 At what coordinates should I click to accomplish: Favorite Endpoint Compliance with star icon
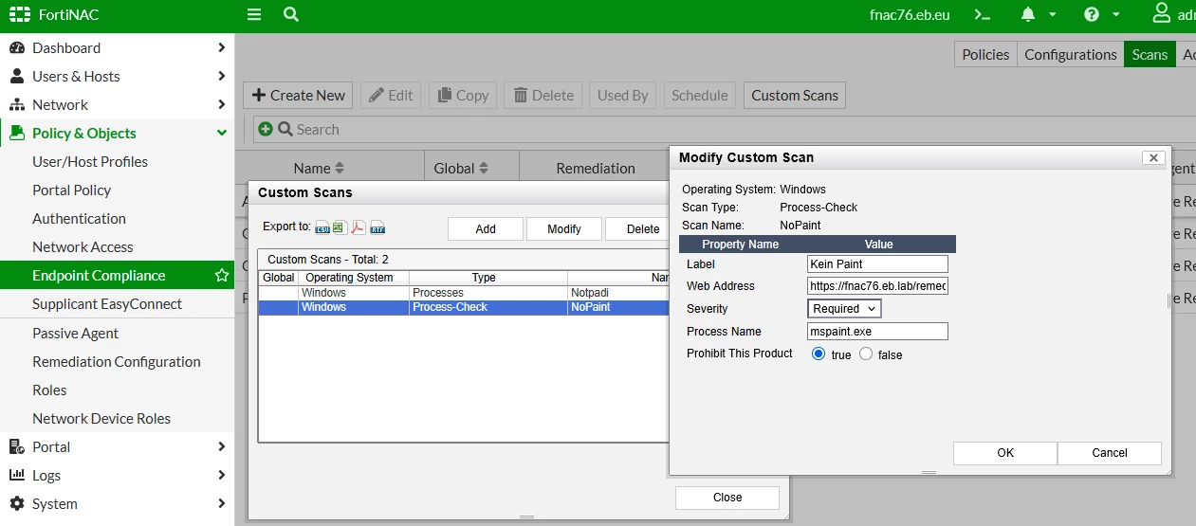point(222,276)
